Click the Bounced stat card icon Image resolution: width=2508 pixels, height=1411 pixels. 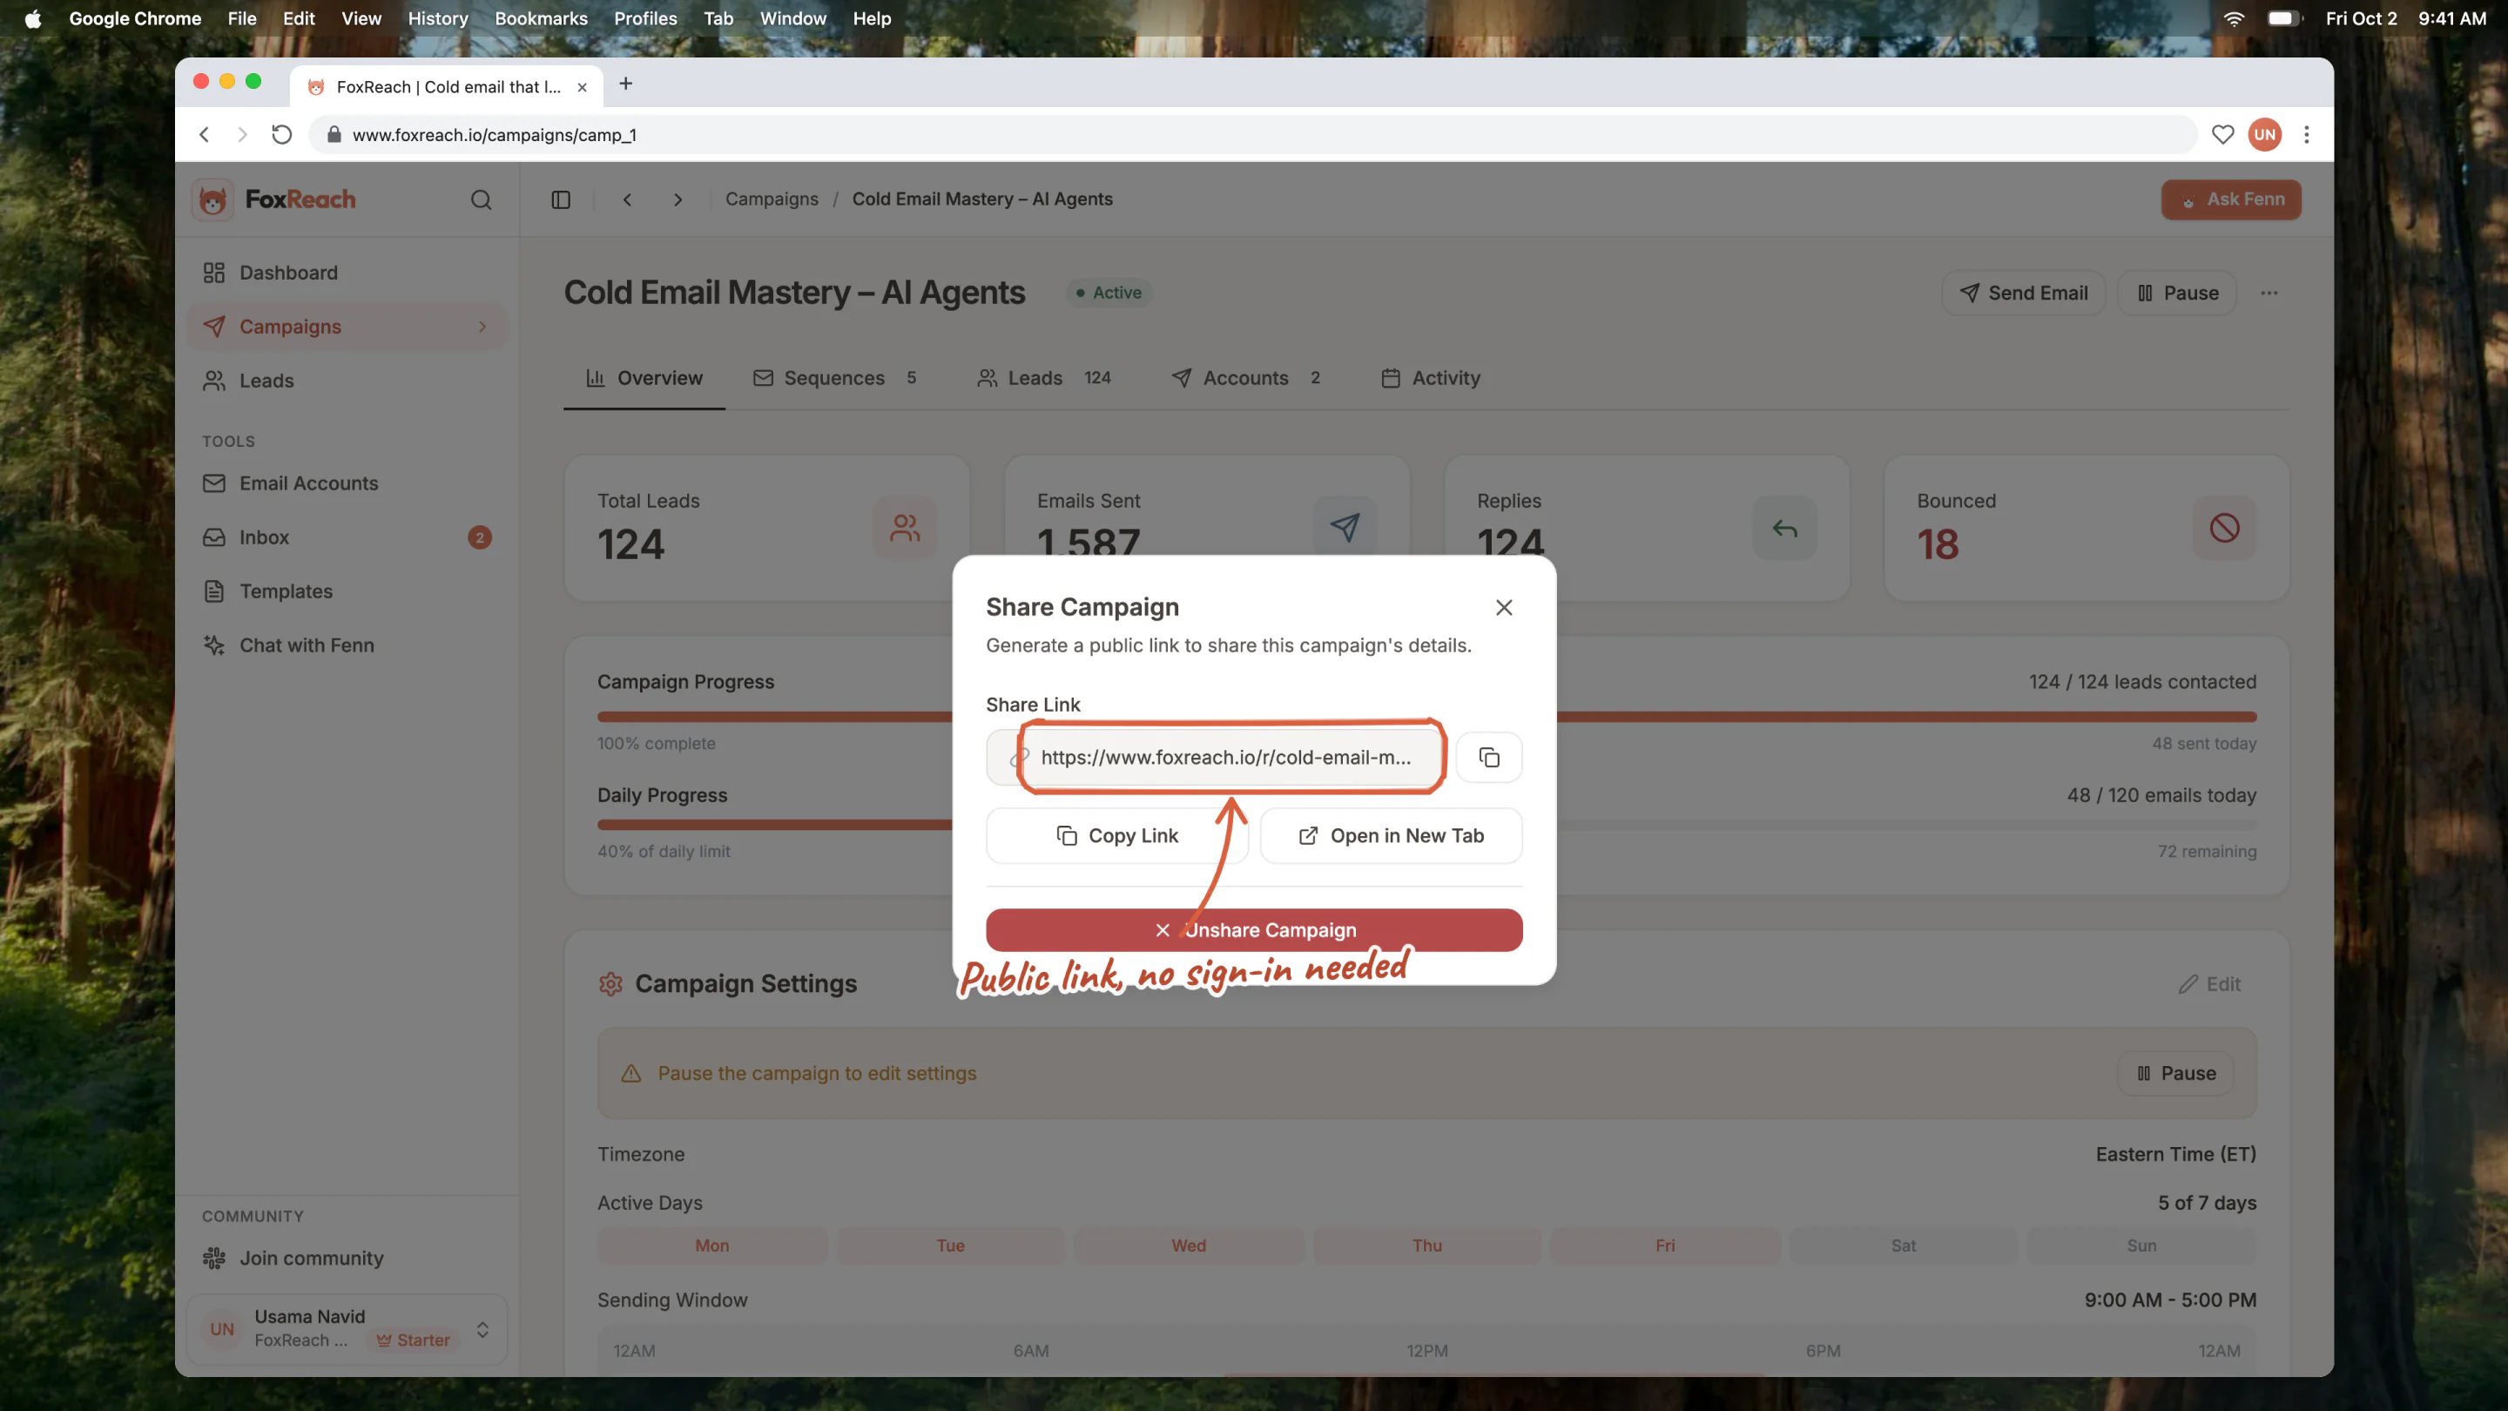tap(2224, 529)
